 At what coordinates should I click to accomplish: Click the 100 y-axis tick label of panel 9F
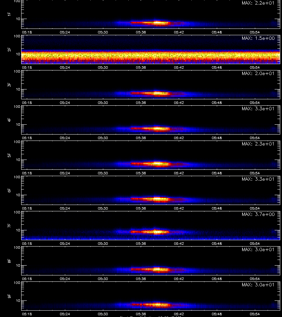coord(17,283)
